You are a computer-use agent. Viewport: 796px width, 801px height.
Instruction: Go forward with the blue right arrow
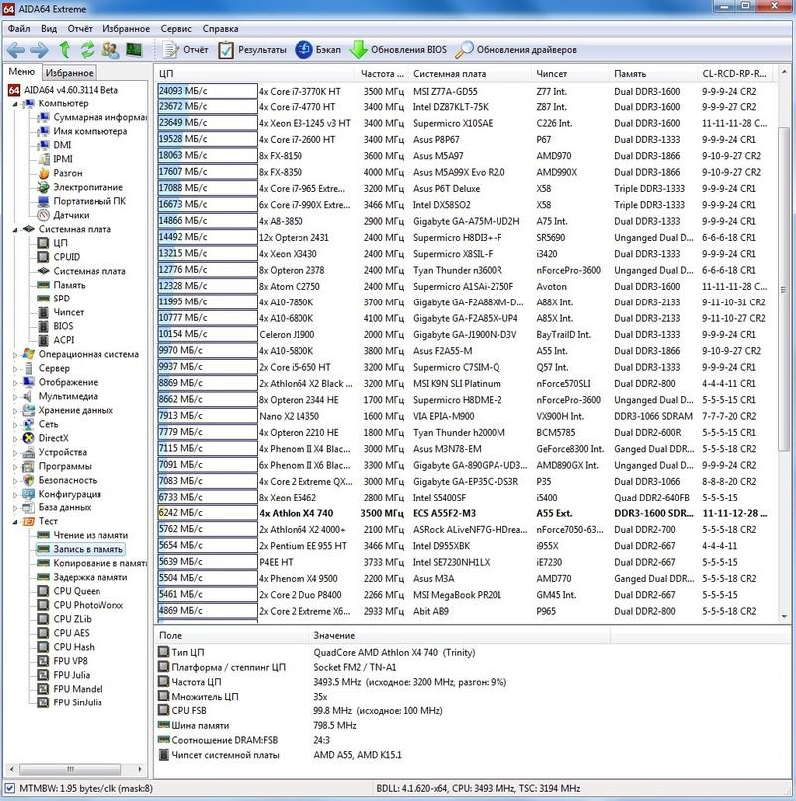pos(40,50)
